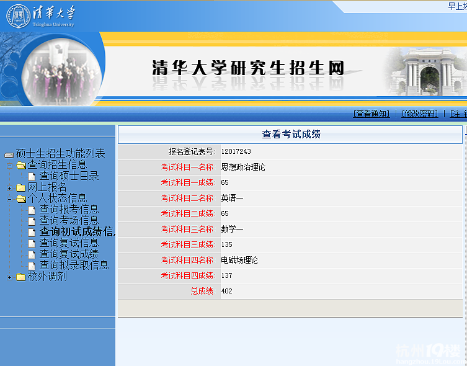Open 查询考场信息 page
Image resolution: width=467 pixels, height=366 pixels.
pos(69,220)
